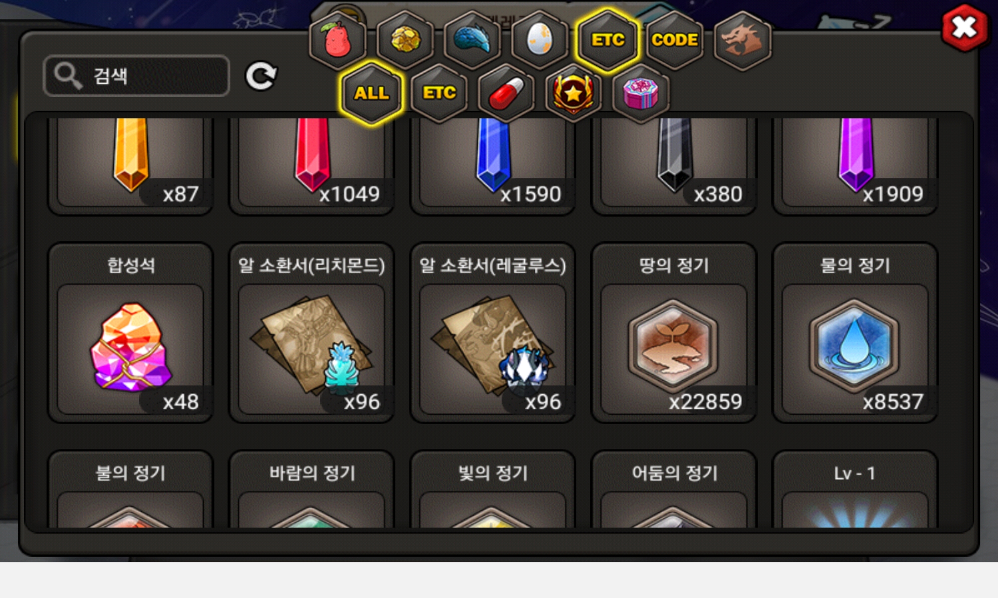Choose the 땅의 정기 item
This screenshot has width=998, height=598.
[674, 332]
